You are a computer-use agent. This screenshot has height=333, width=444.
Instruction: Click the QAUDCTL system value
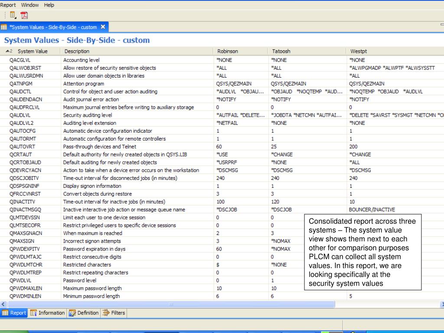click(x=20, y=92)
